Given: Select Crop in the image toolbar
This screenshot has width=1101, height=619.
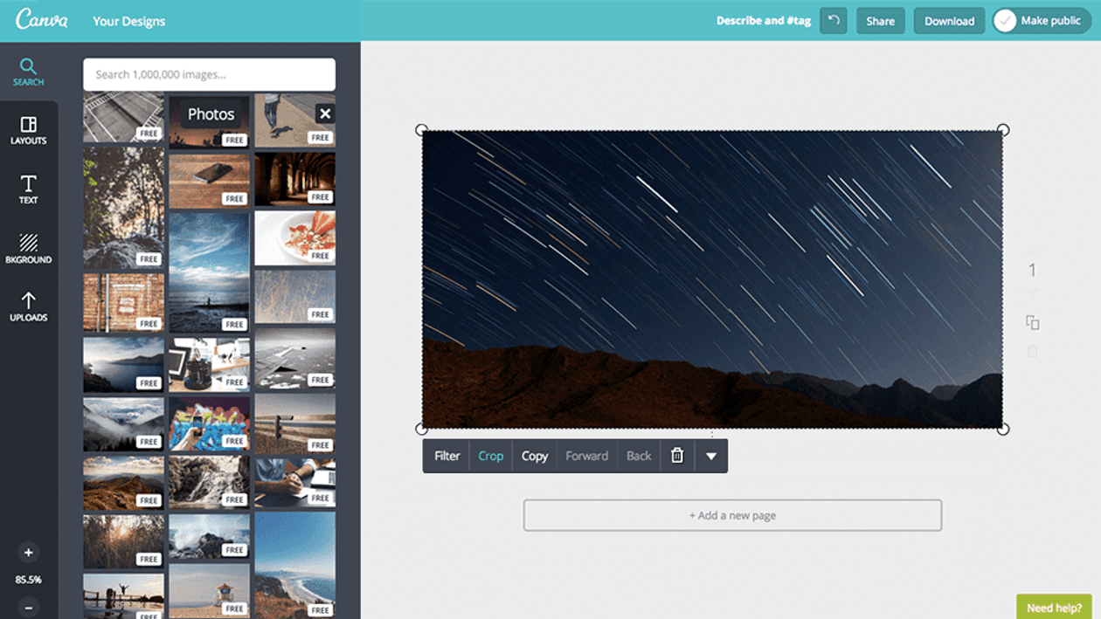Looking at the screenshot, I should click(x=490, y=456).
